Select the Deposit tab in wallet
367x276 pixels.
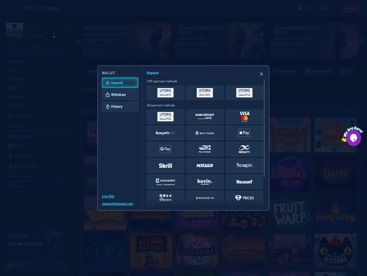(120, 83)
